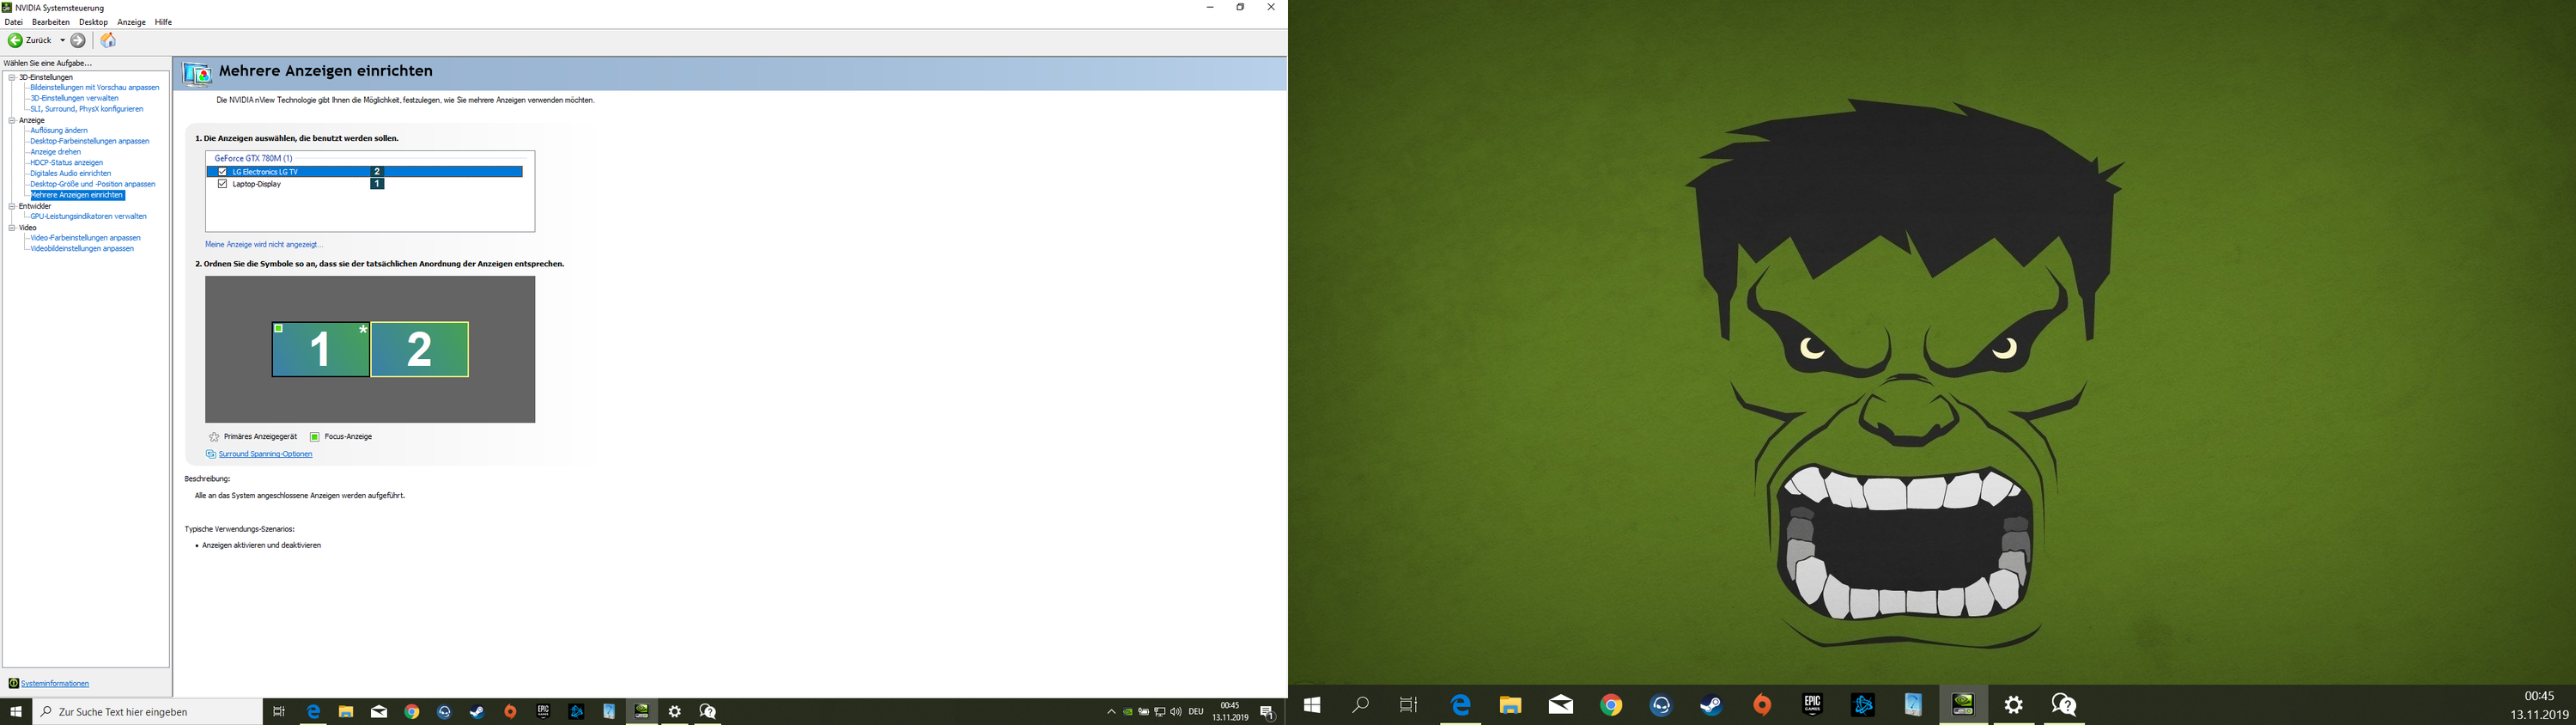Open Epic Games on the Hulk screen taskbar

tap(1812, 705)
